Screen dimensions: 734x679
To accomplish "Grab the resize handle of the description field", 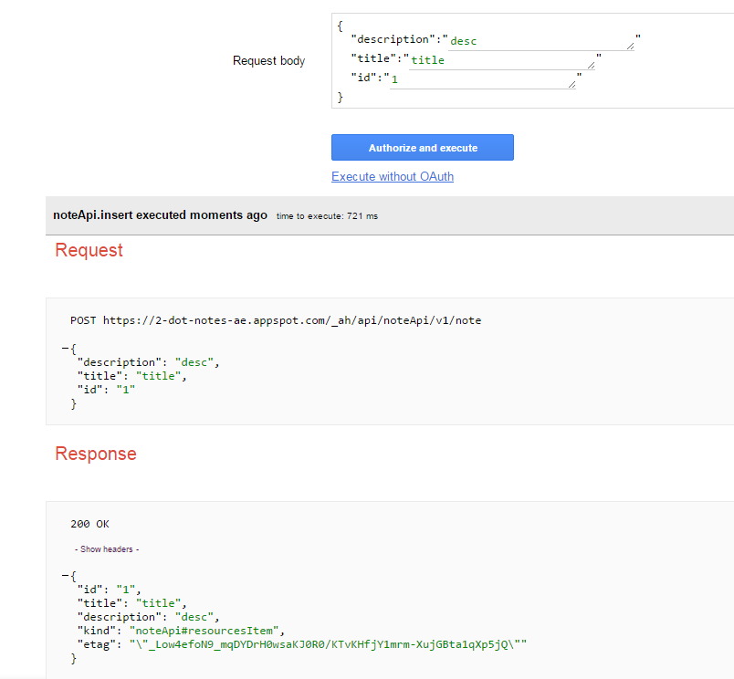I will click(630, 45).
